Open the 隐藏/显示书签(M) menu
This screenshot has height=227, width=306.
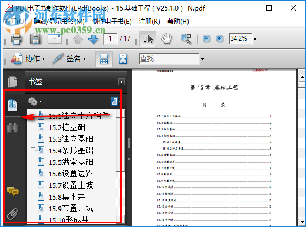[59, 21]
